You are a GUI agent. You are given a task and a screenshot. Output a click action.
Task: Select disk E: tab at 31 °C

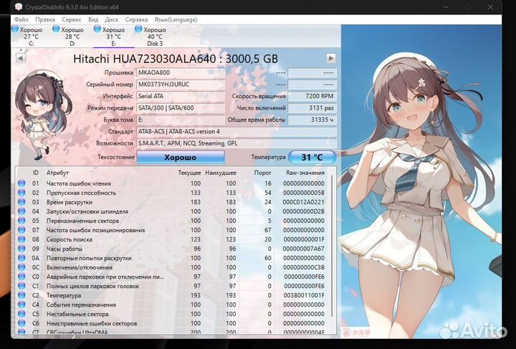coord(113,36)
